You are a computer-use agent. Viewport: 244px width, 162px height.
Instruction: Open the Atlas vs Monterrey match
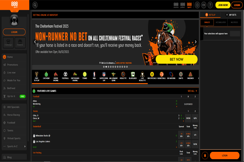[115, 104]
